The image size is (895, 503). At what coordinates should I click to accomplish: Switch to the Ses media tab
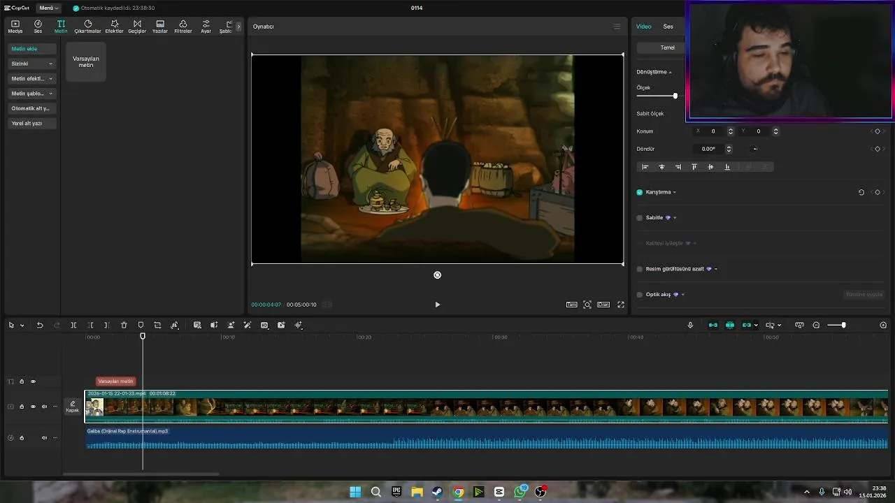(38, 27)
